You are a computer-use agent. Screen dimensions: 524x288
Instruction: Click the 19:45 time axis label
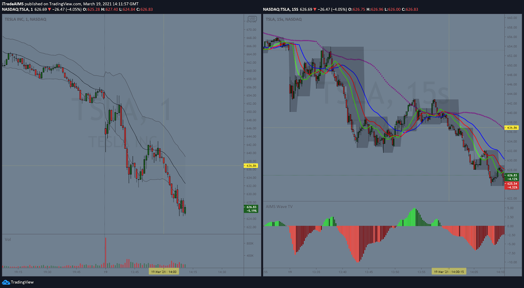(76, 272)
